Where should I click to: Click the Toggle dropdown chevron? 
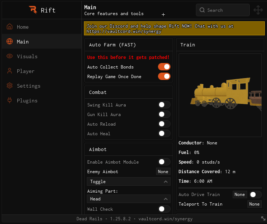click(166, 182)
